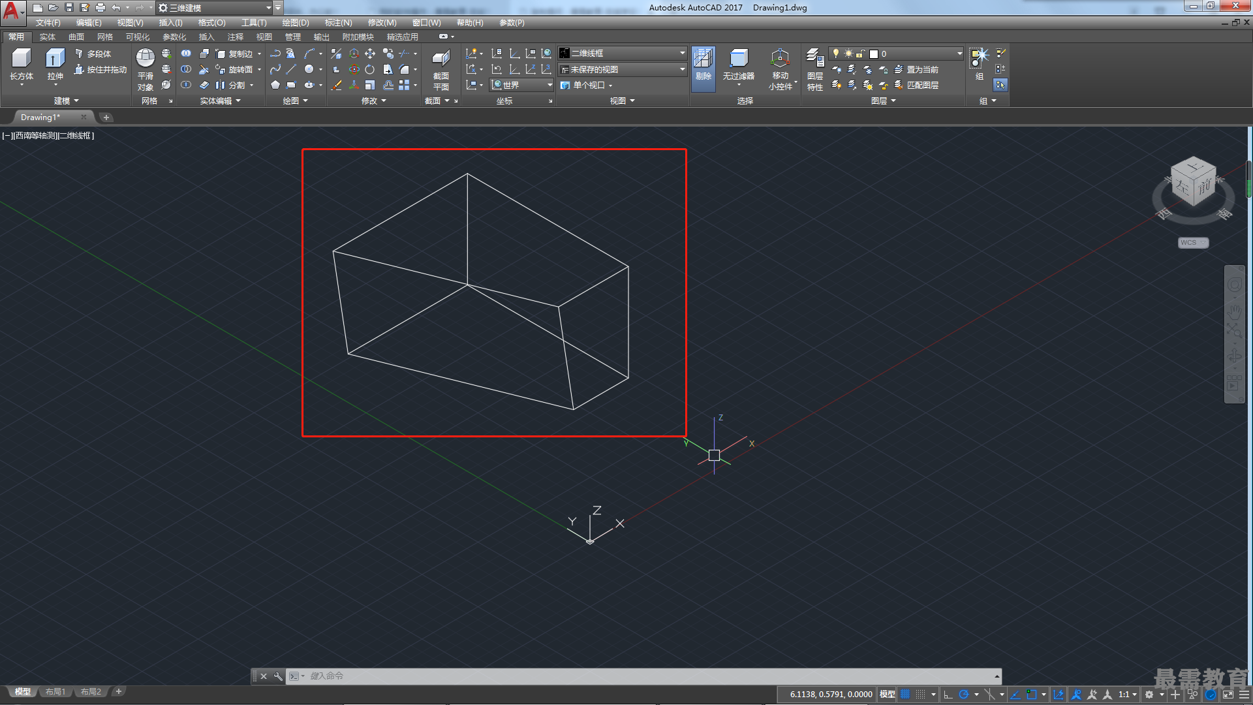Switch to the 可视化 ribbon tab
Image resolution: width=1253 pixels, height=705 pixels.
pos(137,37)
